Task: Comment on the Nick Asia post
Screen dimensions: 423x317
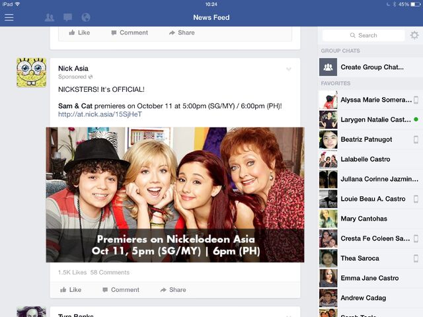Action: [121, 290]
